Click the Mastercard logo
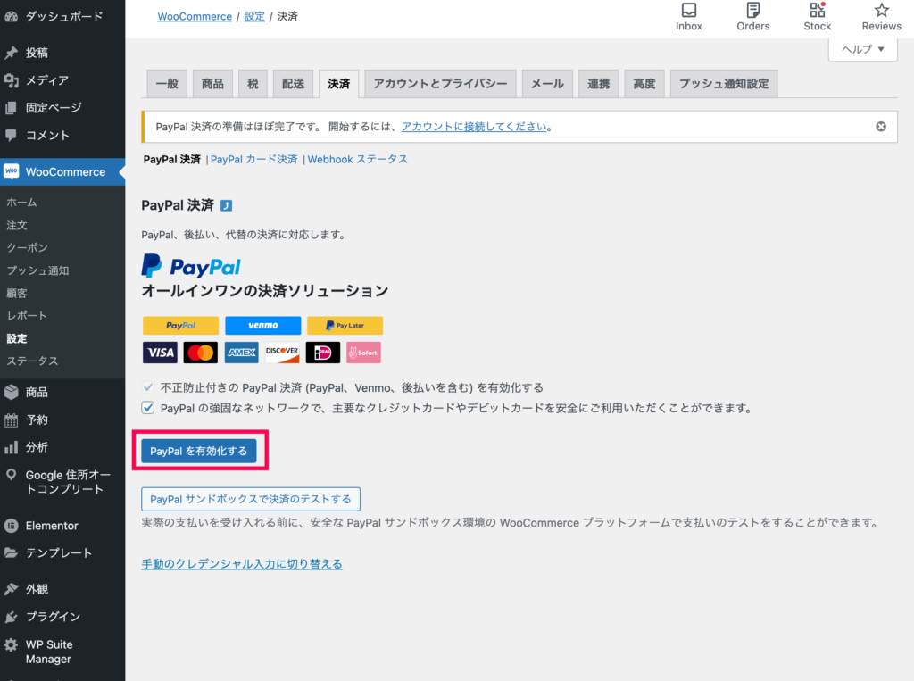Image resolution: width=914 pixels, height=681 pixels. (x=201, y=353)
